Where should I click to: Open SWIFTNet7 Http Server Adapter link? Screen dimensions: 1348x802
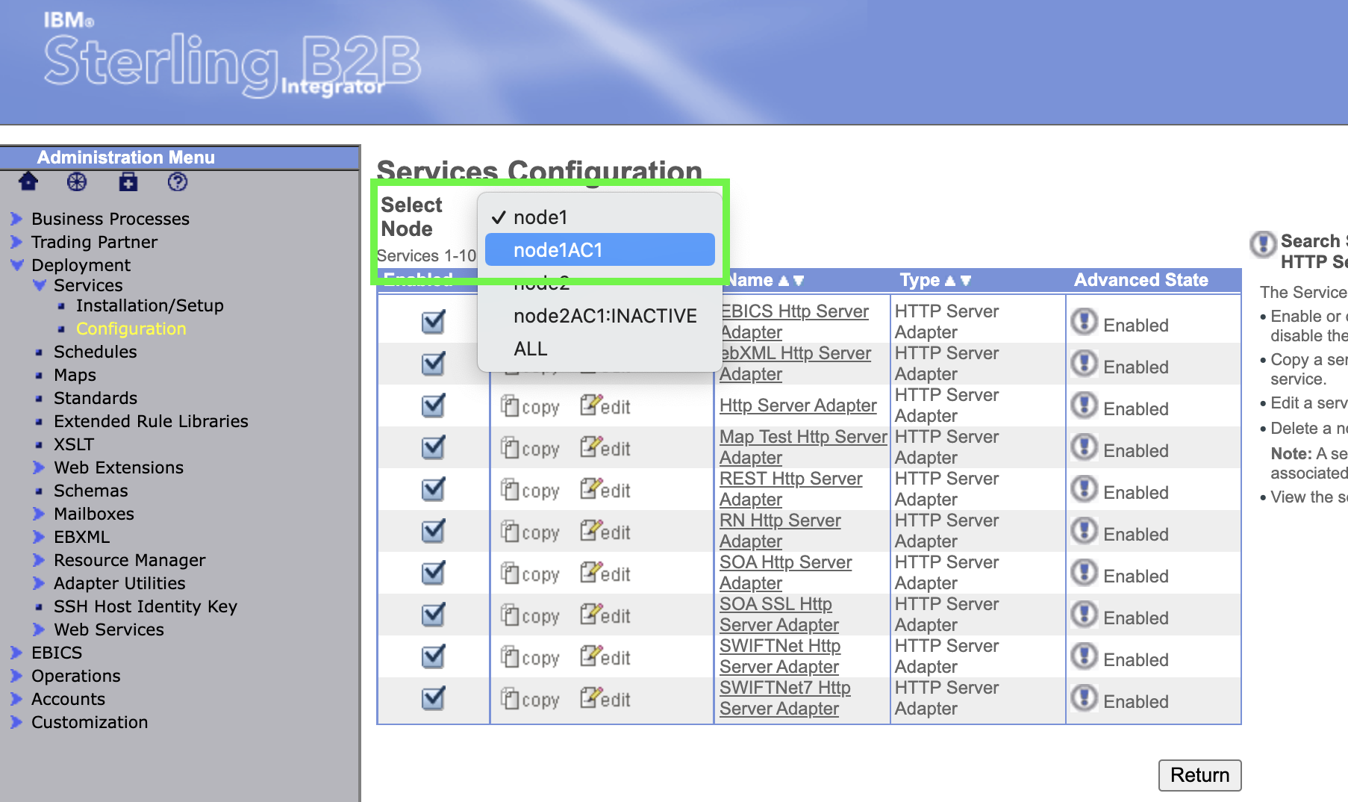coord(785,698)
